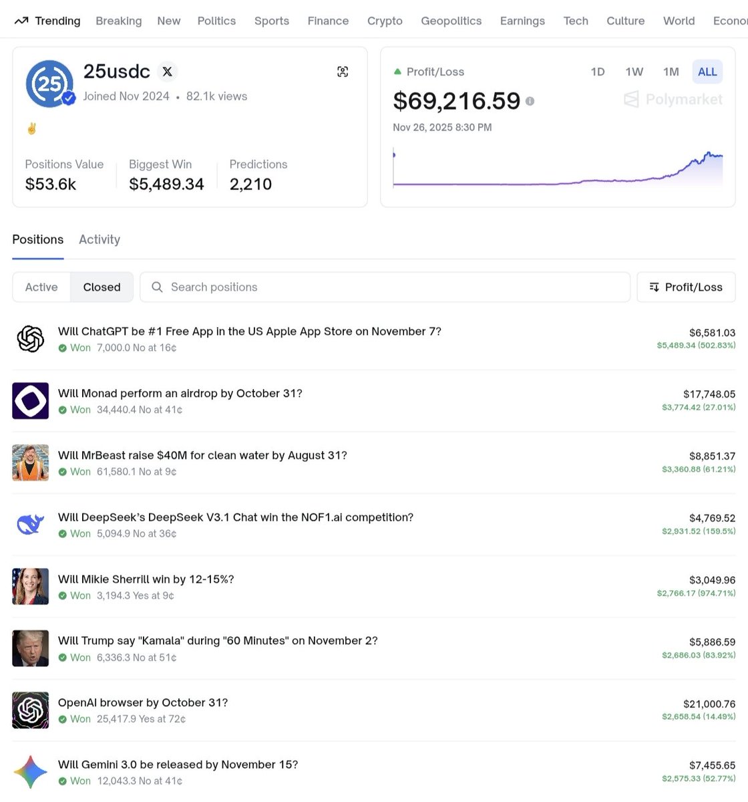
Task: Click the verified badge on the avatar
Action: (x=69, y=99)
